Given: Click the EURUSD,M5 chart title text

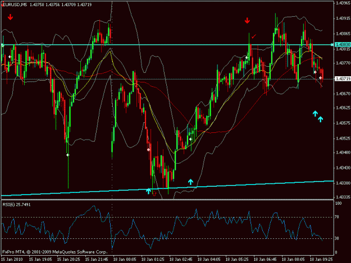Looking at the screenshot, I should 15,4.
